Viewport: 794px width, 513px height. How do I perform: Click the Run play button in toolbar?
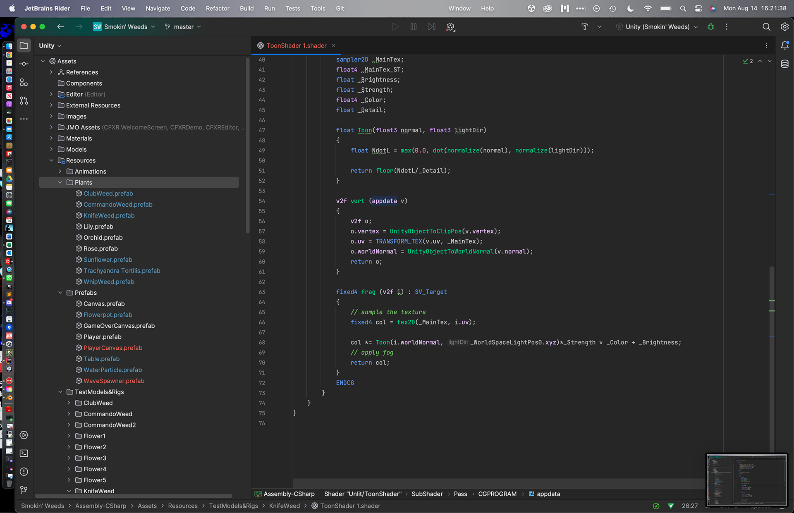[x=395, y=27]
